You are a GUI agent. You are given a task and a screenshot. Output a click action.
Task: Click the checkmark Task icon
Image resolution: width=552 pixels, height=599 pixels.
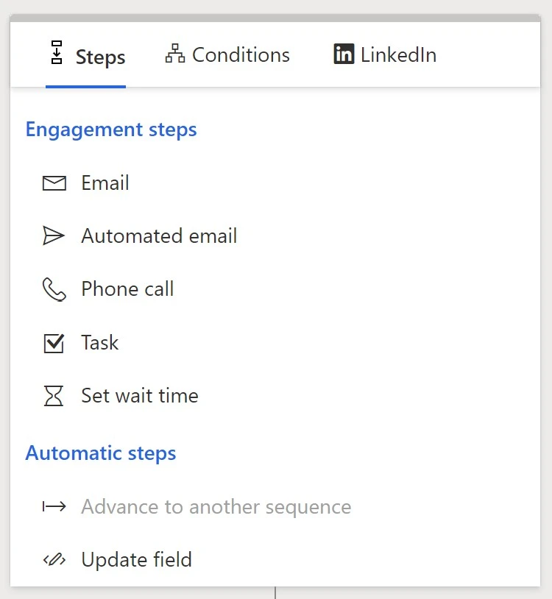[x=54, y=343]
